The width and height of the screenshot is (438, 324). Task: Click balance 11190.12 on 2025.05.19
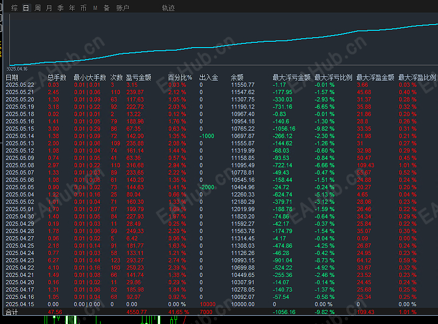(243, 107)
